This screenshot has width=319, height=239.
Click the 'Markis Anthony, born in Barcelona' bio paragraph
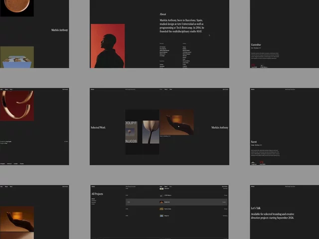(x=181, y=26)
